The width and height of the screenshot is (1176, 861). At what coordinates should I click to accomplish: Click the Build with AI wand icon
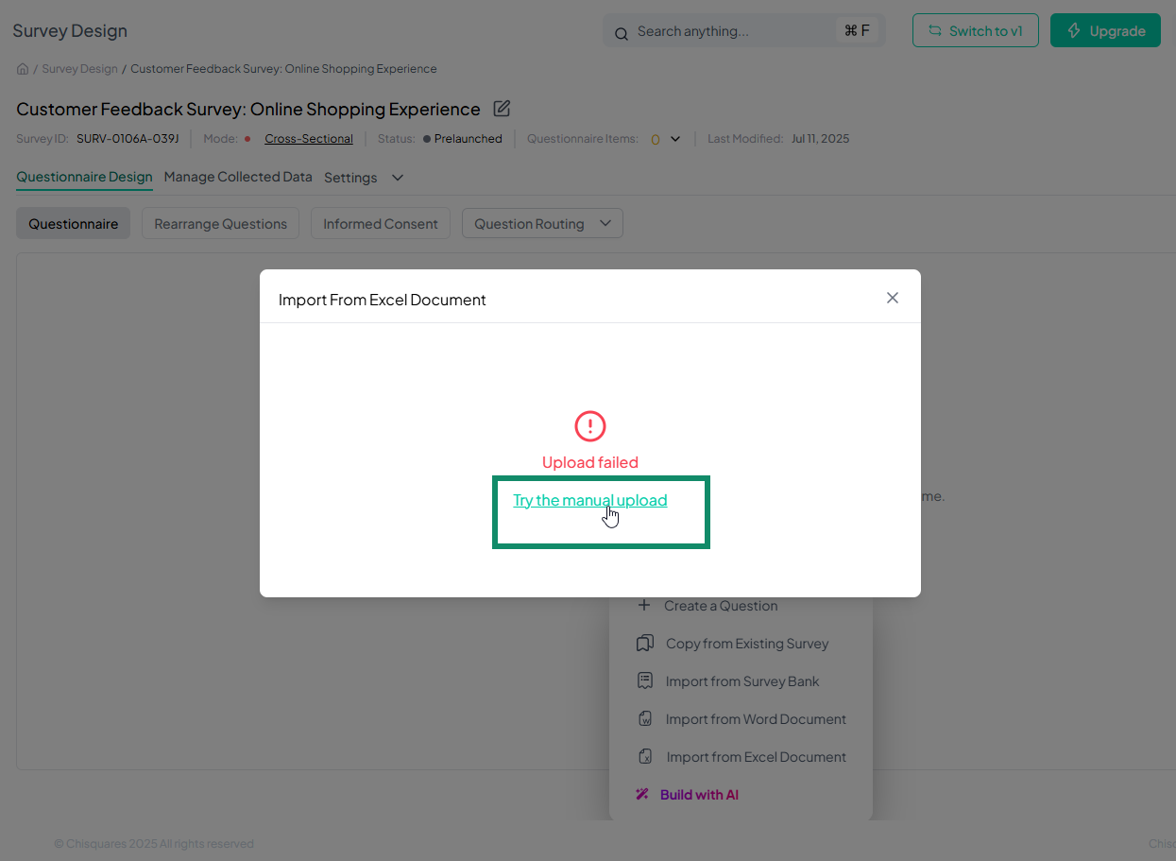642,795
